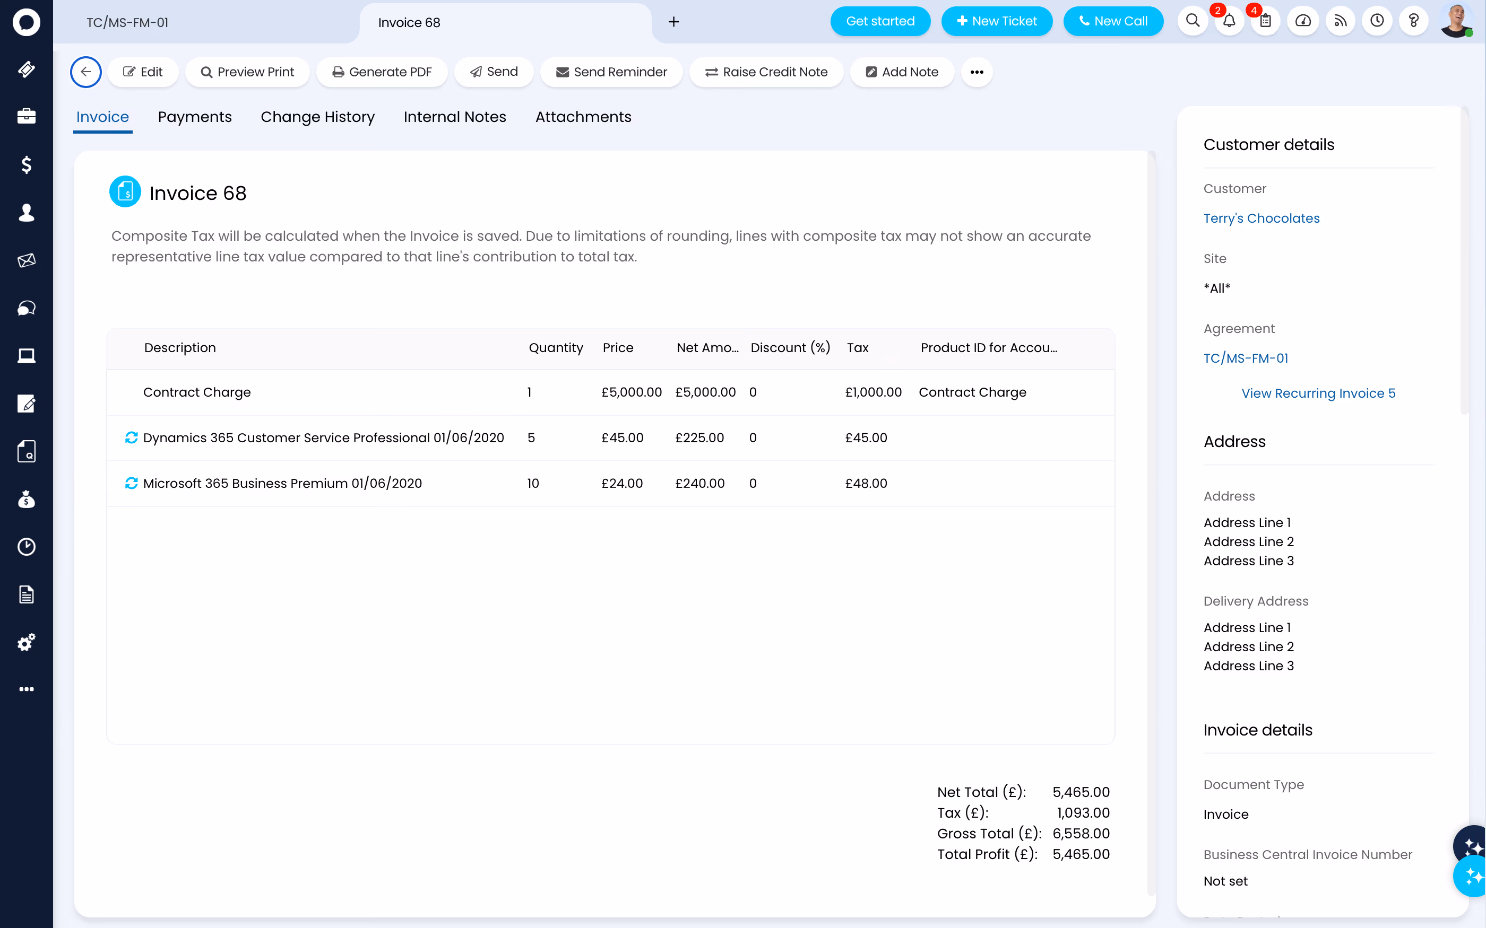The image size is (1486, 928).
Task: Open the help question mark icon
Action: pyautogui.click(x=1414, y=22)
